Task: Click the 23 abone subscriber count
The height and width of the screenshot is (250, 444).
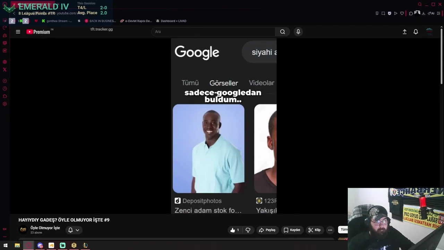Action: 36,233
